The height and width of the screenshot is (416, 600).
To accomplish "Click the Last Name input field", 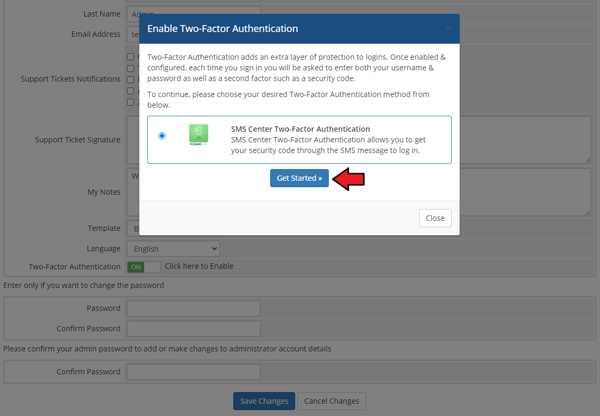I will (x=194, y=14).
